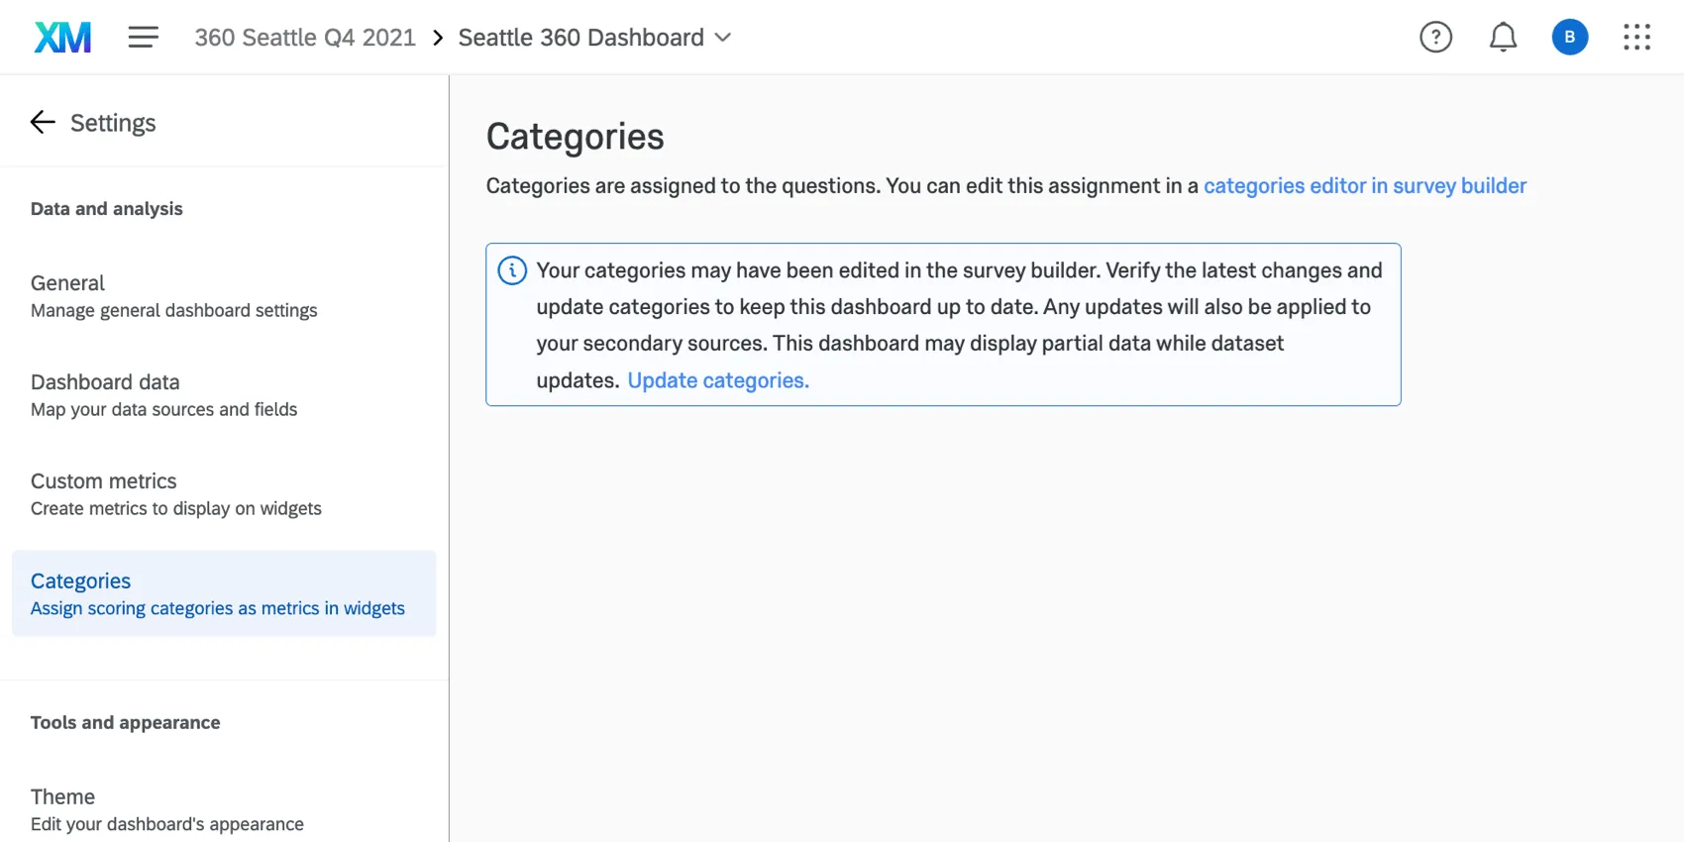The image size is (1684, 842).
Task: Click the back arrow beside Settings
Action: tap(43, 123)
